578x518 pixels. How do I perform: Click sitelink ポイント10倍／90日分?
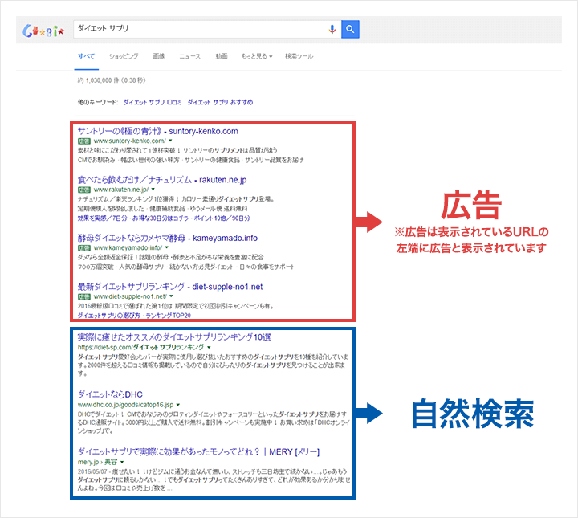coord(222,218)
